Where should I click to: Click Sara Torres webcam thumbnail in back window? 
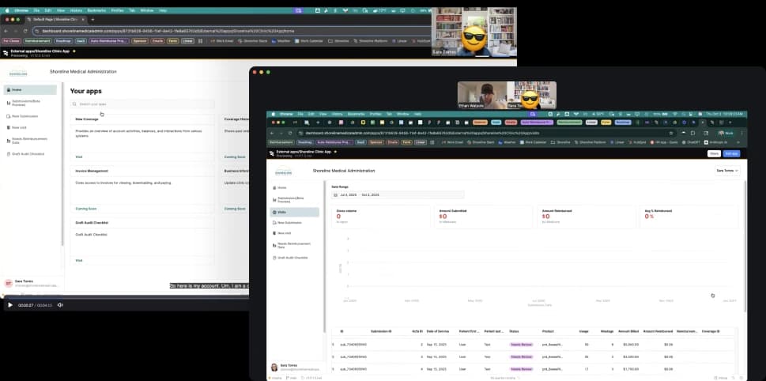(474, 32)
